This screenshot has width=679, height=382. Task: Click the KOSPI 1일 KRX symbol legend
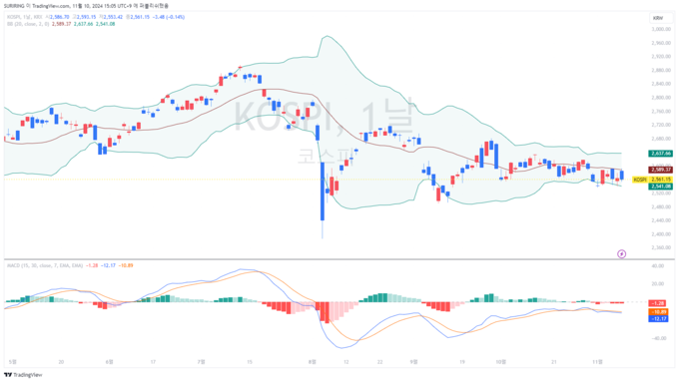(x=24, y=17)
